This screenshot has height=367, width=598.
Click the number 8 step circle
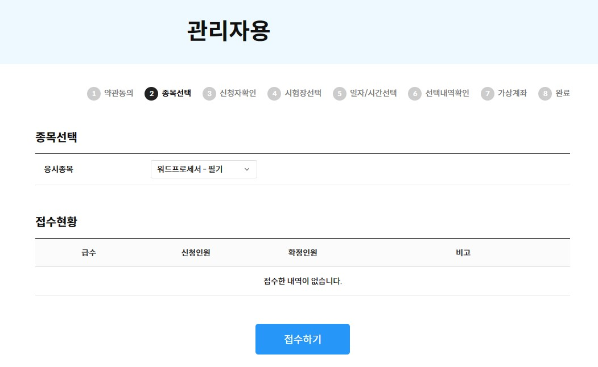pos(545,94)
